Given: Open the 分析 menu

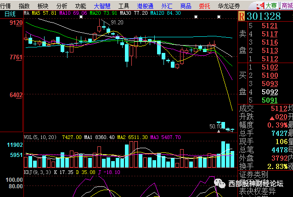Looking at the screenshot, I should [62, 6].
